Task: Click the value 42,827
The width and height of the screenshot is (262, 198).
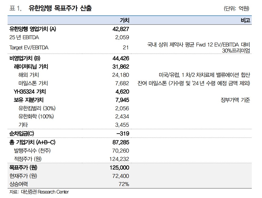Action: click(121, 29)
